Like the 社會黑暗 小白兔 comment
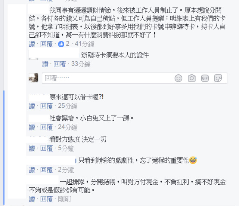239x206 pixels. pos(32,127)
